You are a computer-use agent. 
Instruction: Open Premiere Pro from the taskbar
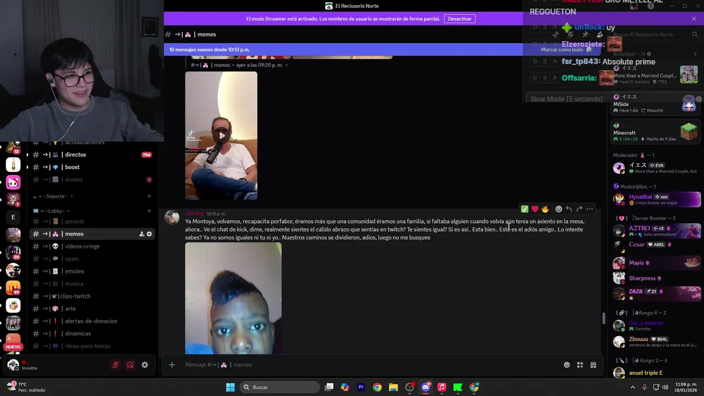coord(361,387)
